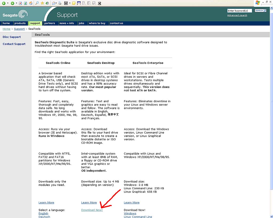Viewport: 273px width, 218px height.
Task: Open Favorites with the star icon
Action: tap(42, 3)
